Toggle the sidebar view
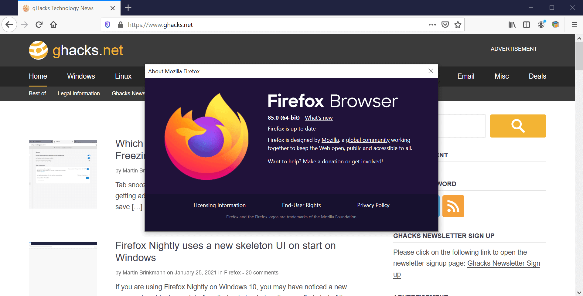The width and height of the screenshot is (583, 296). tap(527, 25)
